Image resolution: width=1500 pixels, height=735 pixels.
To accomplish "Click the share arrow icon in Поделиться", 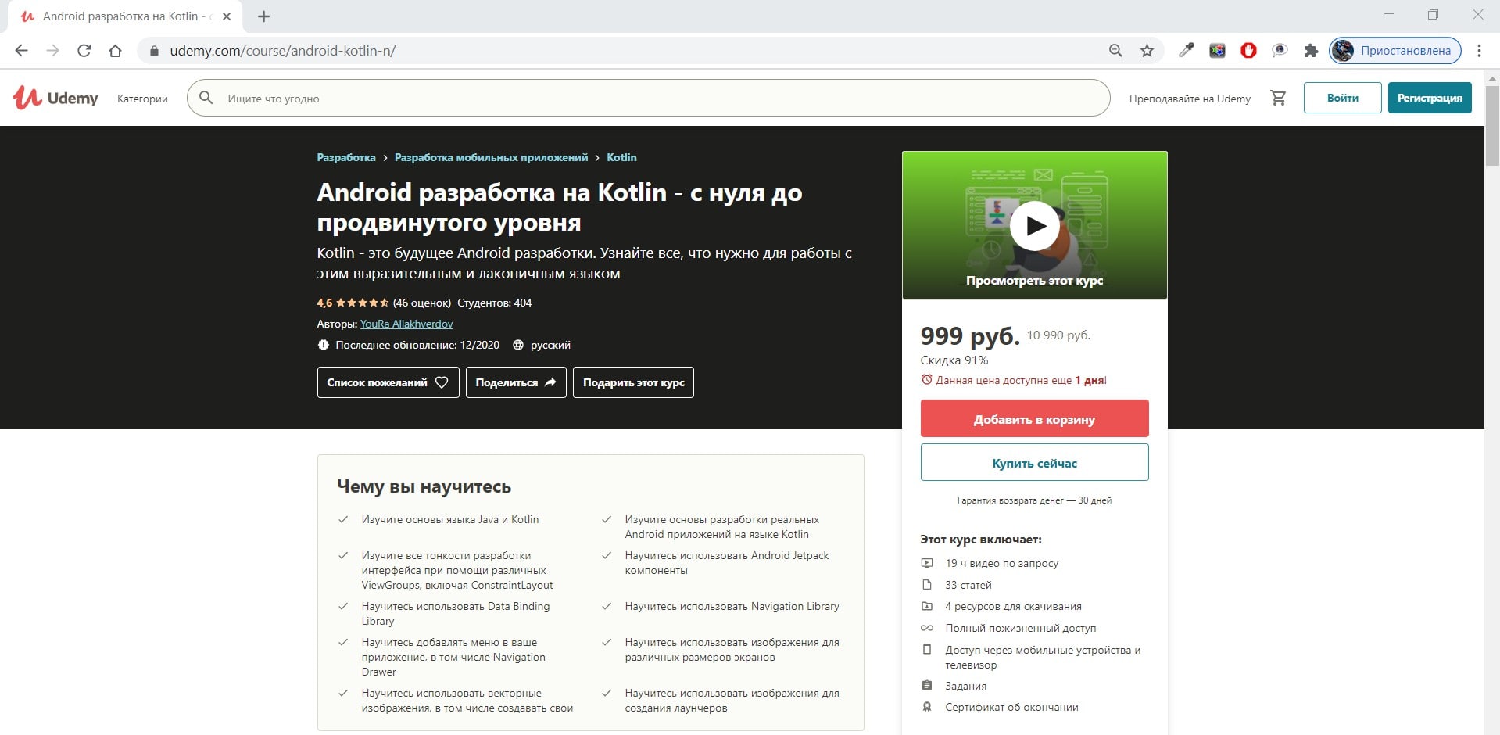I will pyautogui.click(x=550, y=382).
